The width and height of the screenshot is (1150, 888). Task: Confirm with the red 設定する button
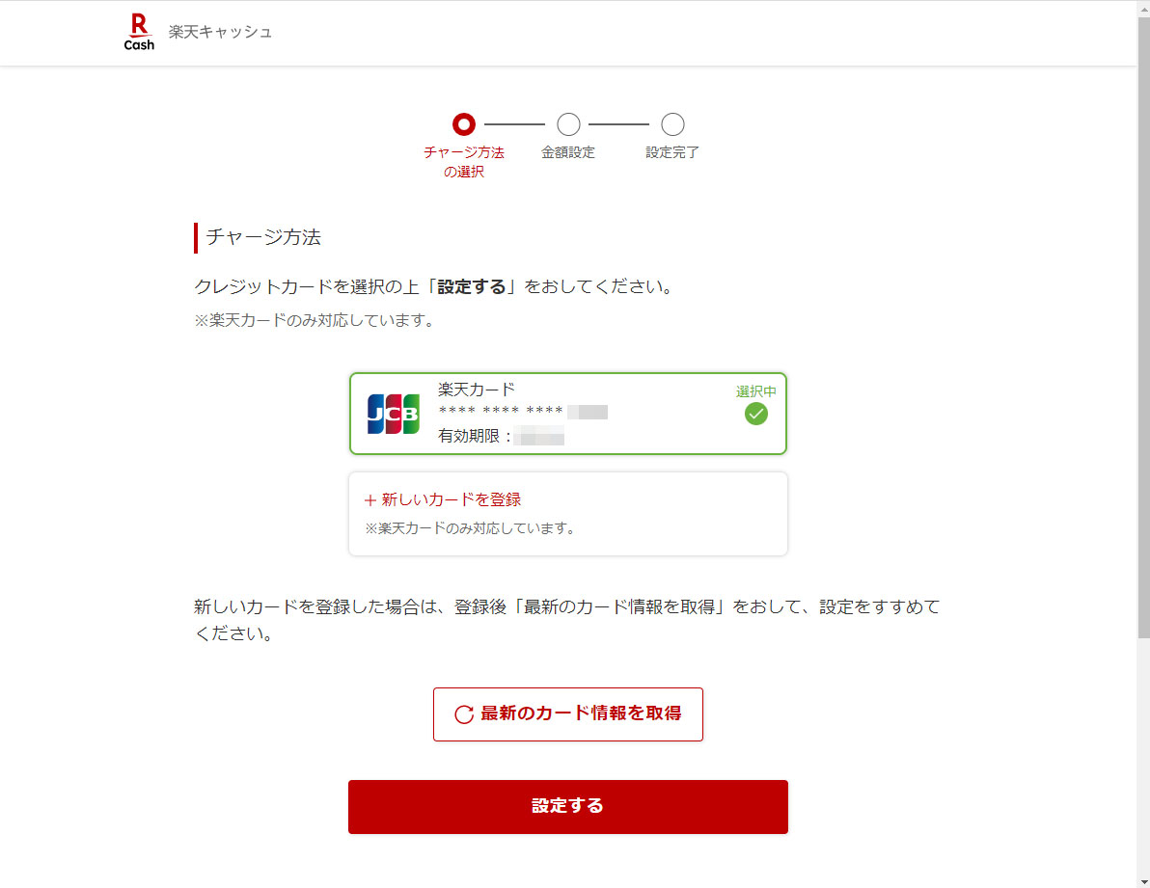[568, 807]
